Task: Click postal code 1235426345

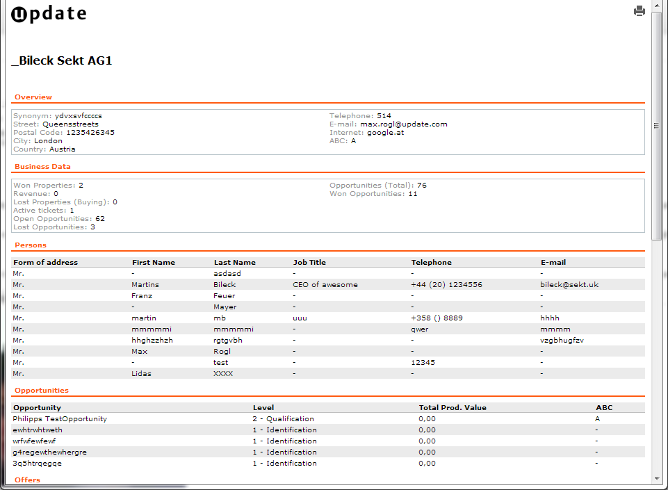Action: (x=90, y=133)
